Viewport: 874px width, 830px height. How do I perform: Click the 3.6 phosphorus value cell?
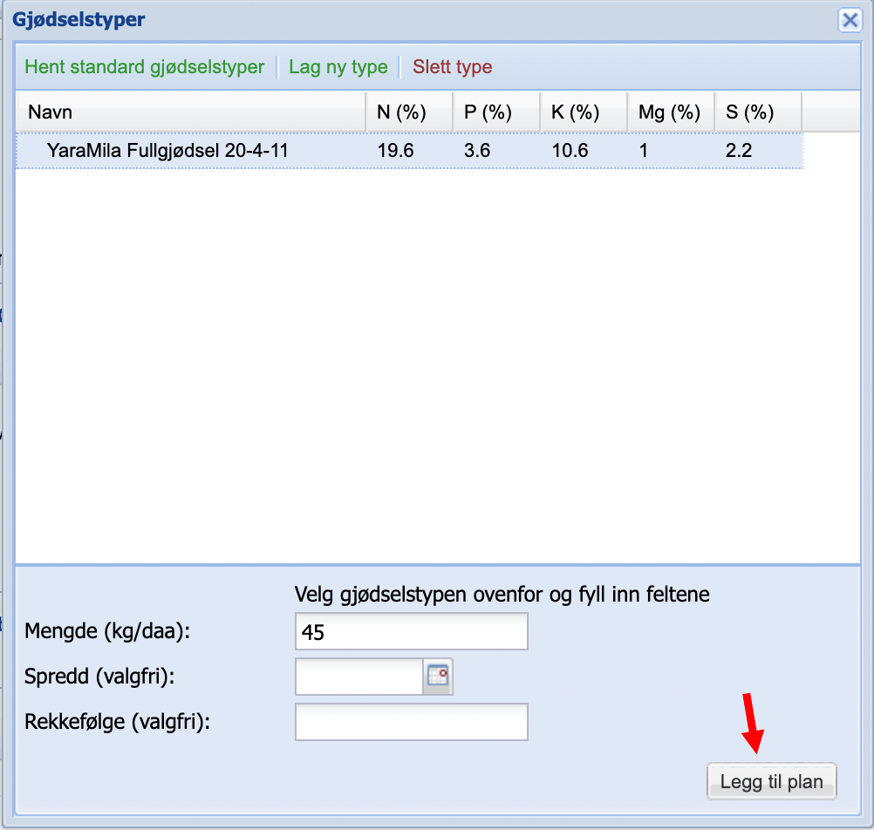pyautogui.click(x=496, y=151)
